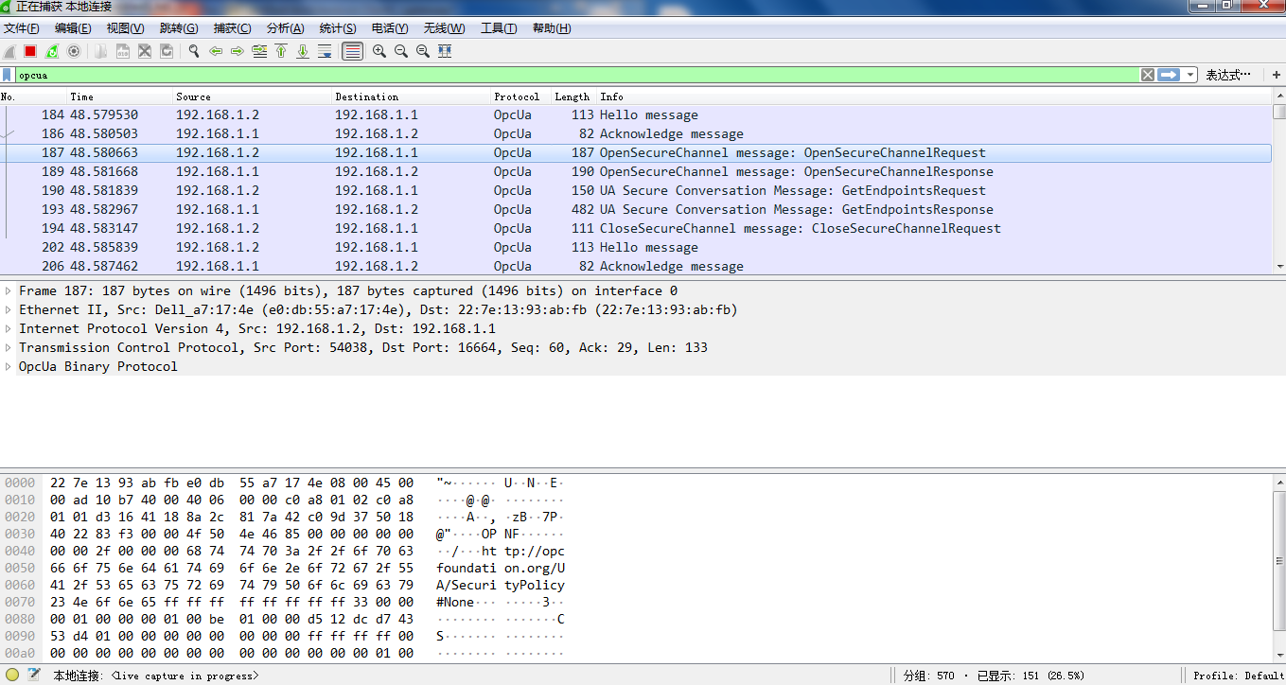Click in the opcua display filter field
1286x685 pixels.
click(x=575, y=75)
